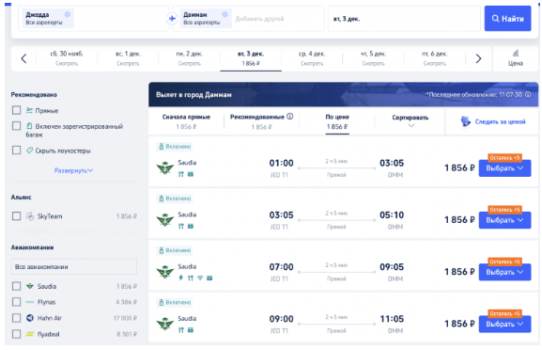This screenshot has height=350, width=542.
Task: Click Saudia logo on 09:00 flight
Action: click(165, 324)
